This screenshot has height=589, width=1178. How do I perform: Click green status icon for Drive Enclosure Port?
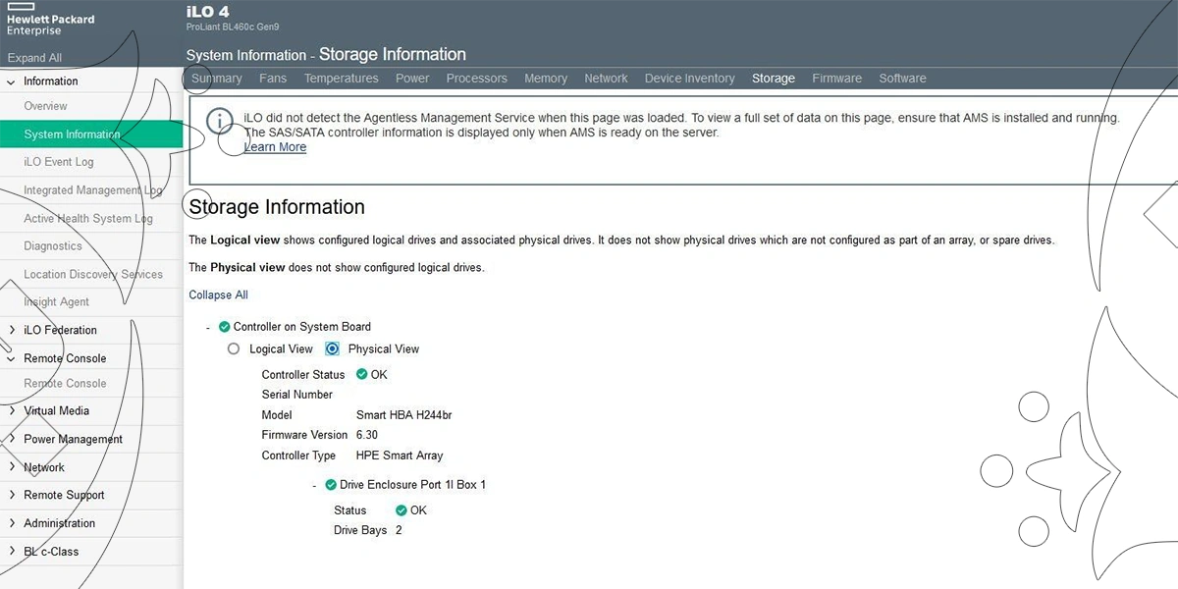tap(331, 485)
